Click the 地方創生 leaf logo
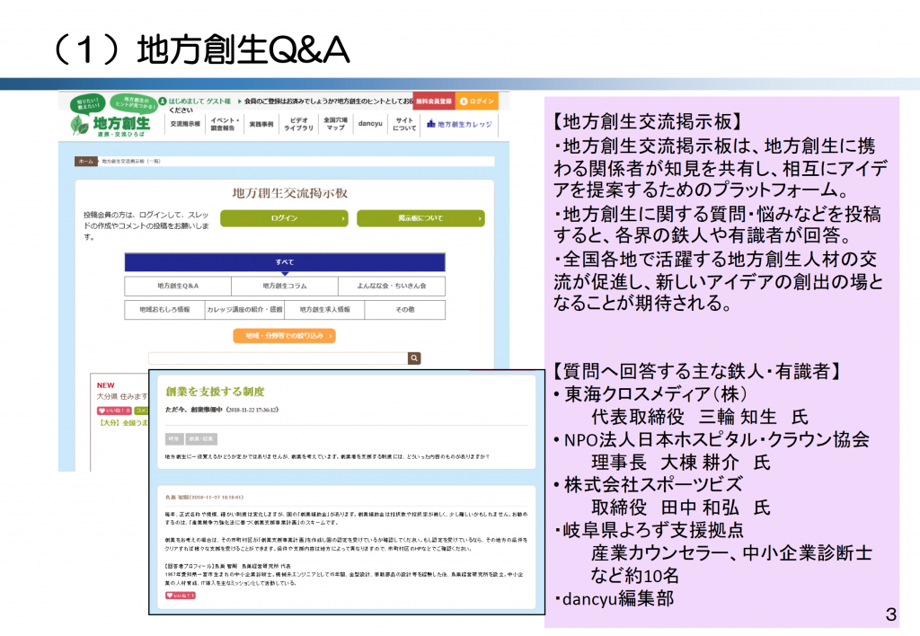The width and height of the screenshot is (920, 636). (x=111, y=125)
